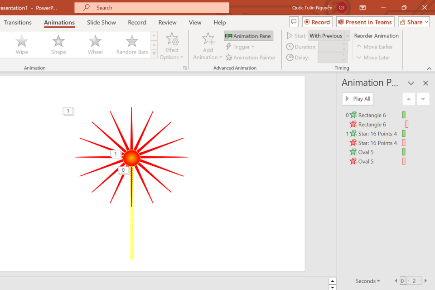Open Animation Pane options chevron
The image size is (435, 290).
tap(411, 83)
